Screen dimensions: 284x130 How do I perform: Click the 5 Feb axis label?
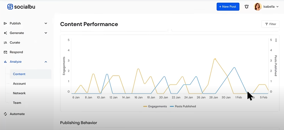click(264, 97)
